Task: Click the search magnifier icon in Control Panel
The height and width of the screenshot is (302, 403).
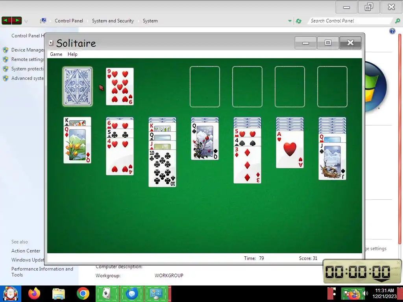Action: (x=397, y=21)
